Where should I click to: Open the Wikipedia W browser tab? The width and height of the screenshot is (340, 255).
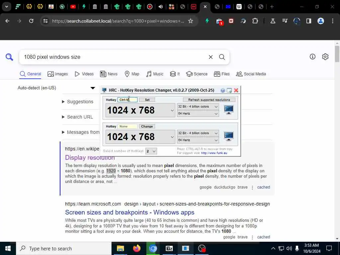click(239, 7)
